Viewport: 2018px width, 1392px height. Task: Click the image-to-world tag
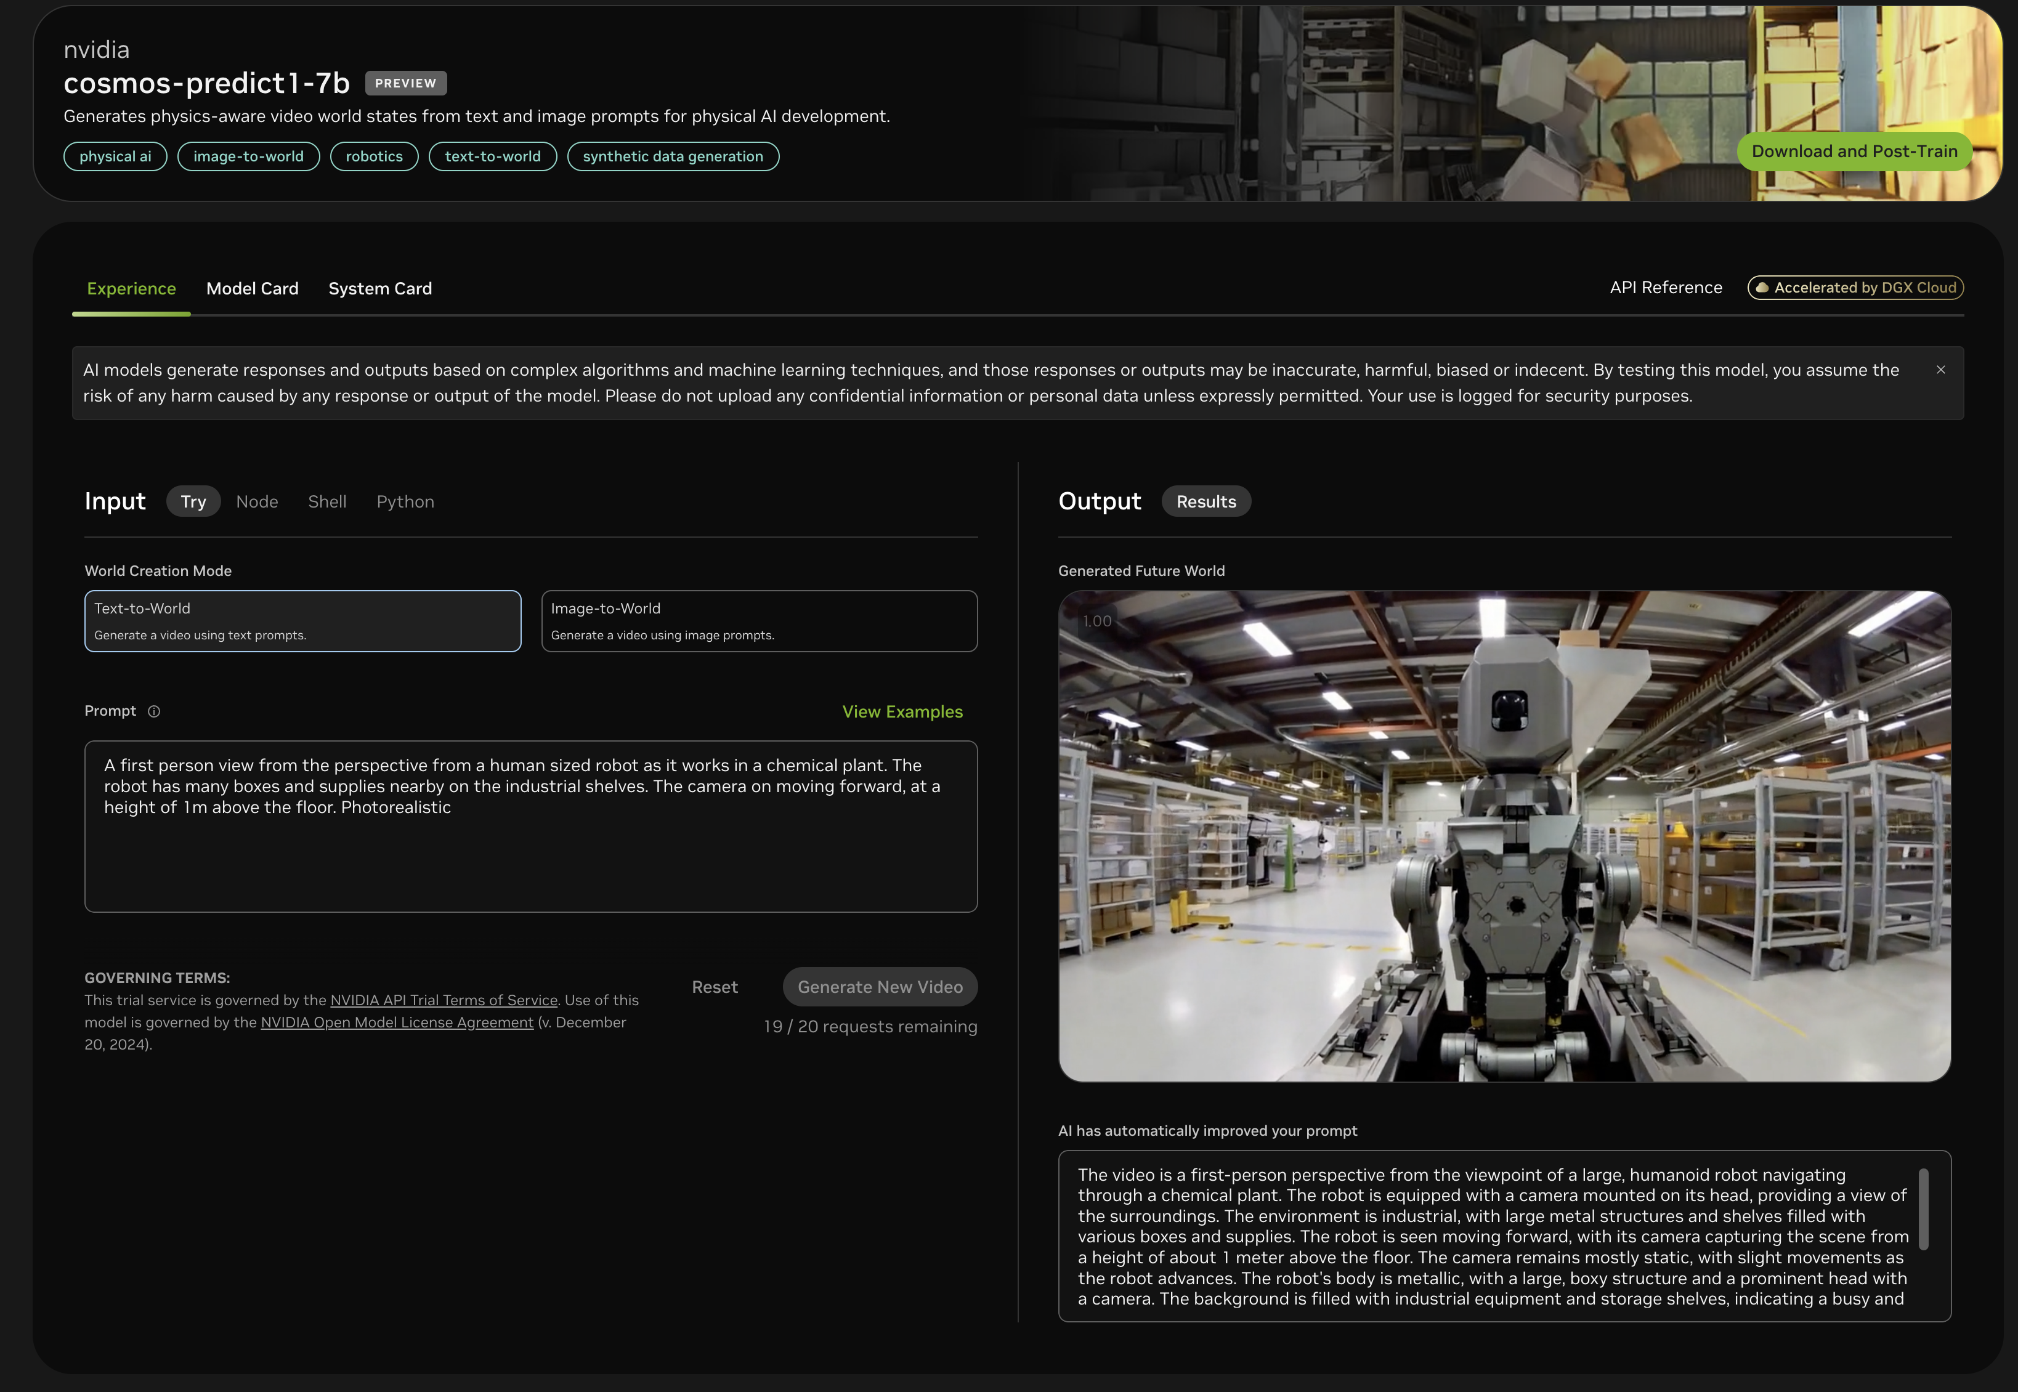(x=248, y=156)
